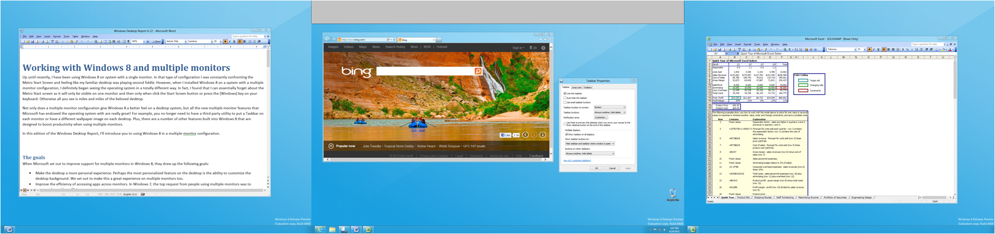The height and width of the screenshot is (234, 995).
Task: Click the Bing search magnifier button
Action: (x=478, y=71)
